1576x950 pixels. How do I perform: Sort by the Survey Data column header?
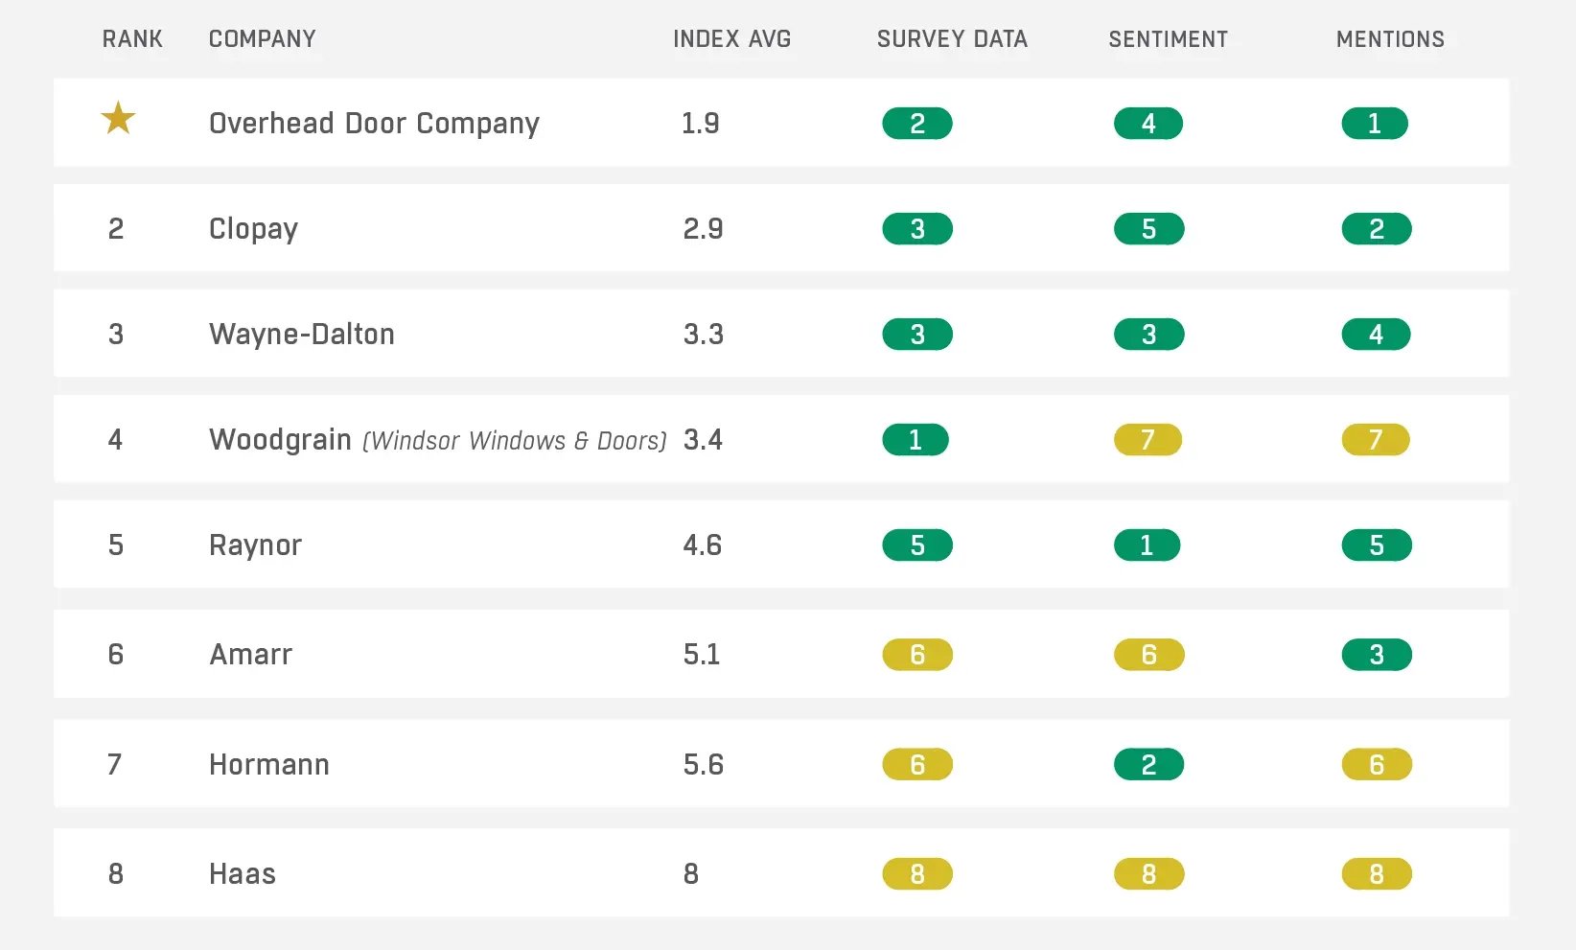click(952, 39)
